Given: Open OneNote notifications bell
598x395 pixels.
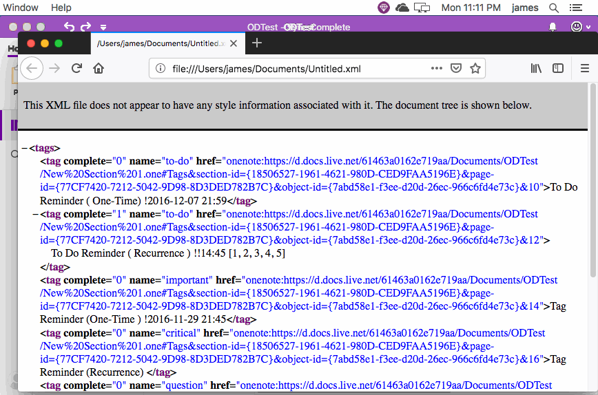Looking at the screenshot, I should 553,27.
